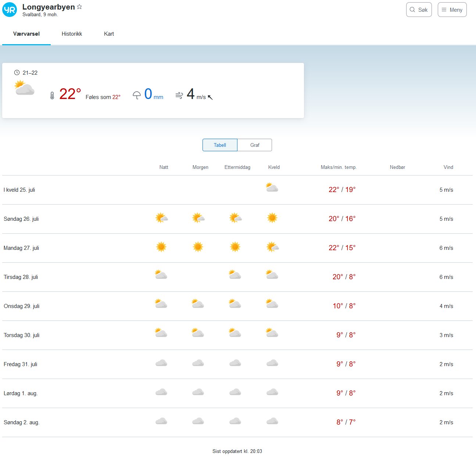Open the Lørdag 1. aug. row
This screenshot has width=476, height=457.
tap(21, 393)
